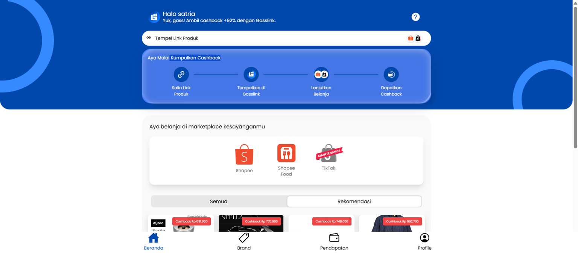Click the Lanjutkan Belanja step icon
The image size is (578, 261).
[321, 75]
